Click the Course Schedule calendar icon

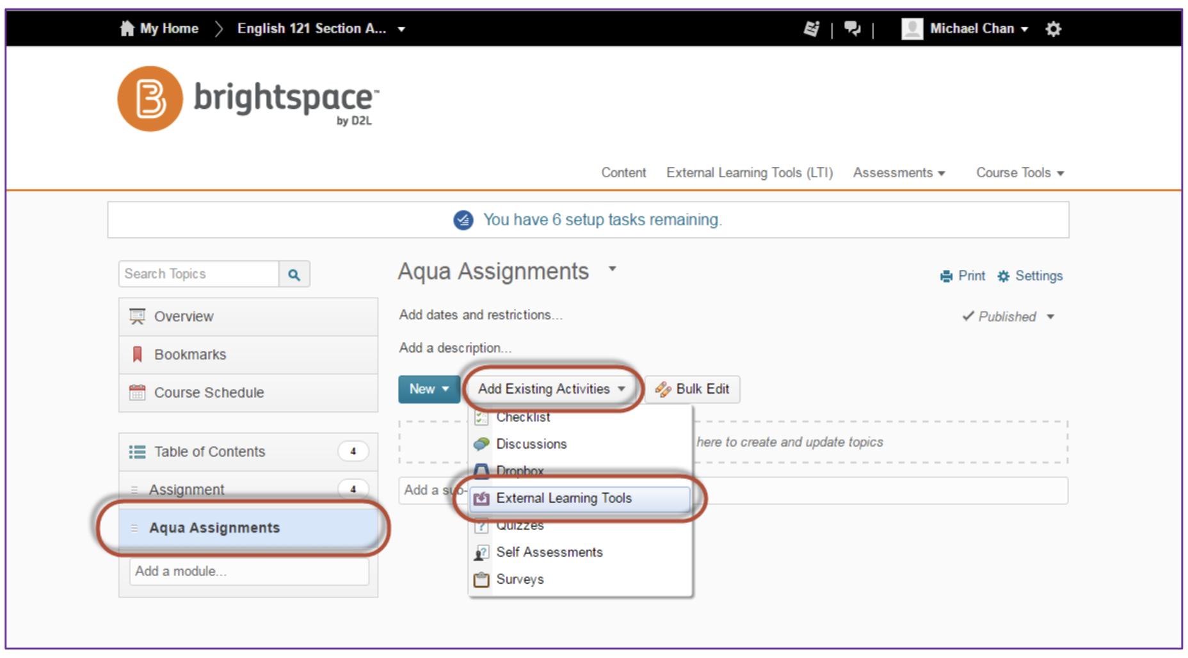pos(137,392)
